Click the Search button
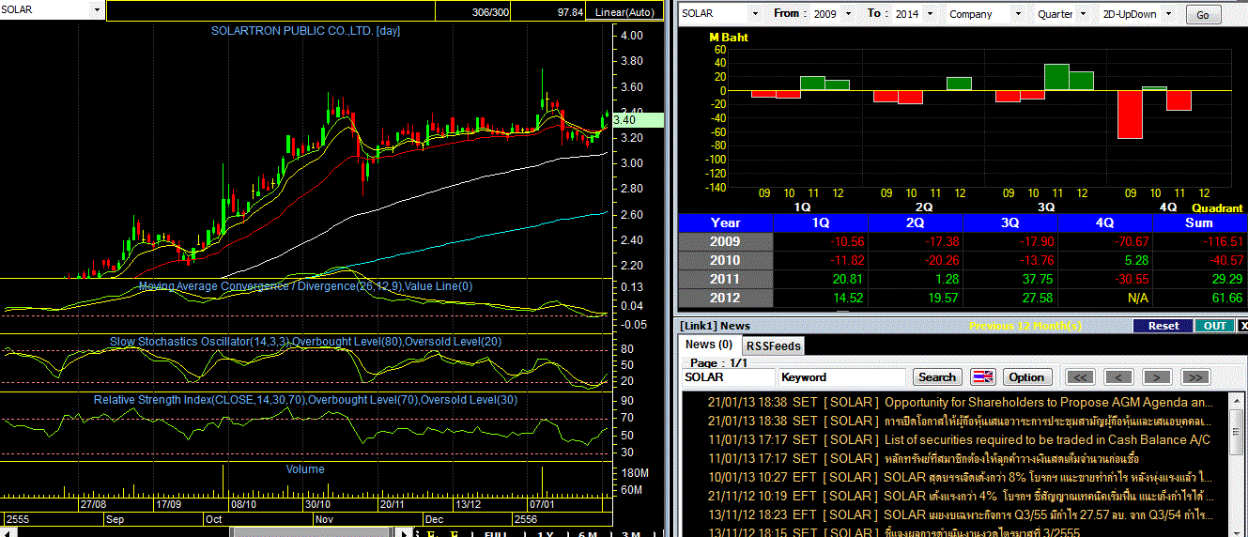The width and height of the screenshot is (1248, 537). [936, 376]
